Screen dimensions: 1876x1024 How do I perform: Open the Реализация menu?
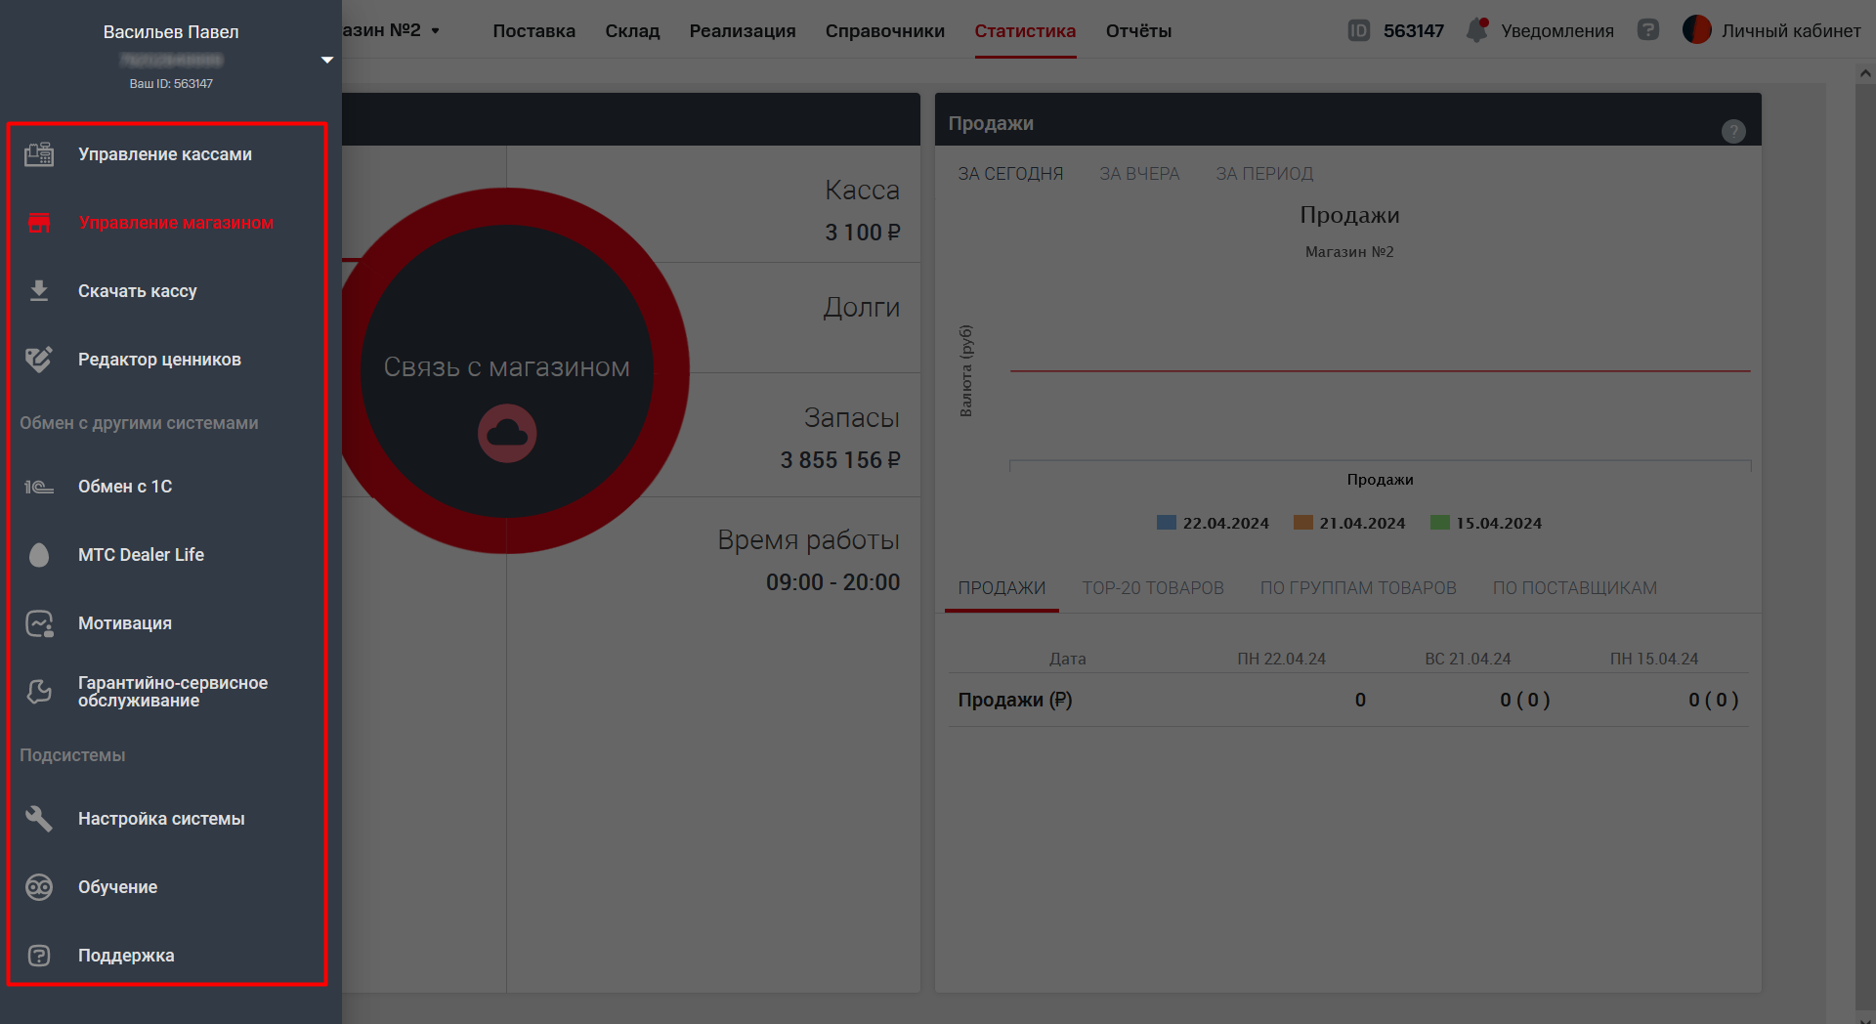[743, 30]
